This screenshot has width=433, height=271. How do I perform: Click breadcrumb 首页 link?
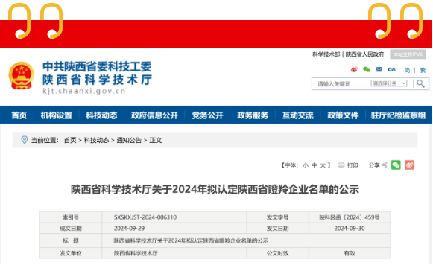coord(70,140)
